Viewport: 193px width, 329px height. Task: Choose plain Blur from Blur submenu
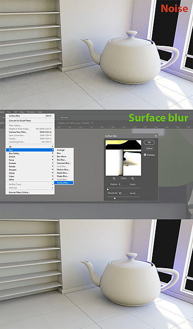64,153
